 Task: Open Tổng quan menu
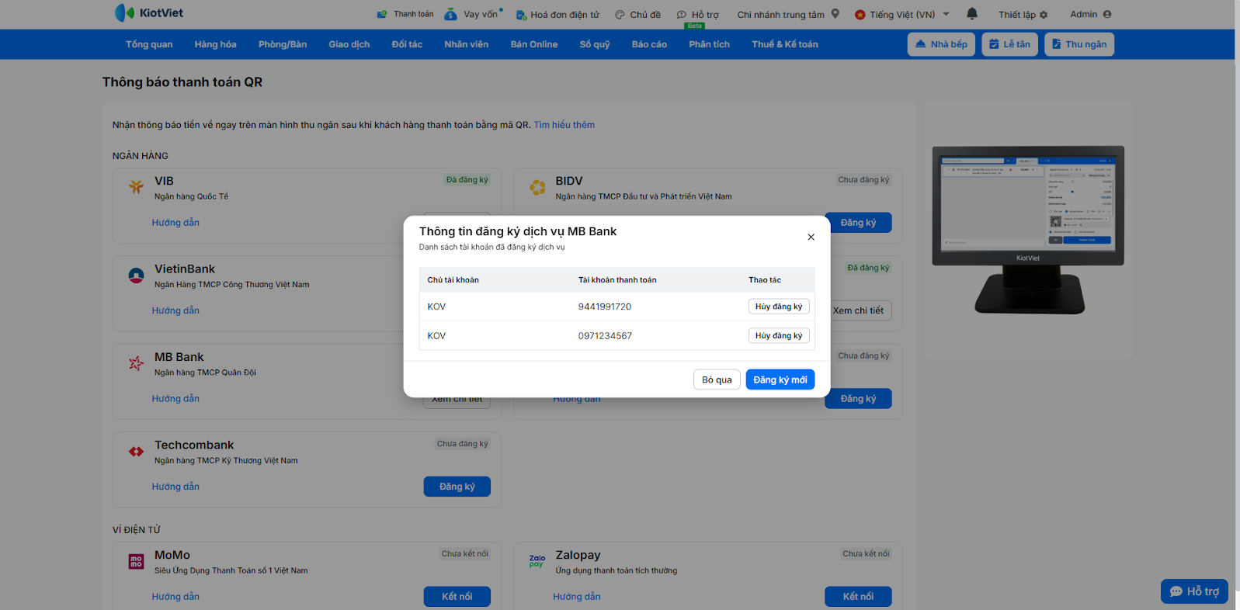pos(149,44)
